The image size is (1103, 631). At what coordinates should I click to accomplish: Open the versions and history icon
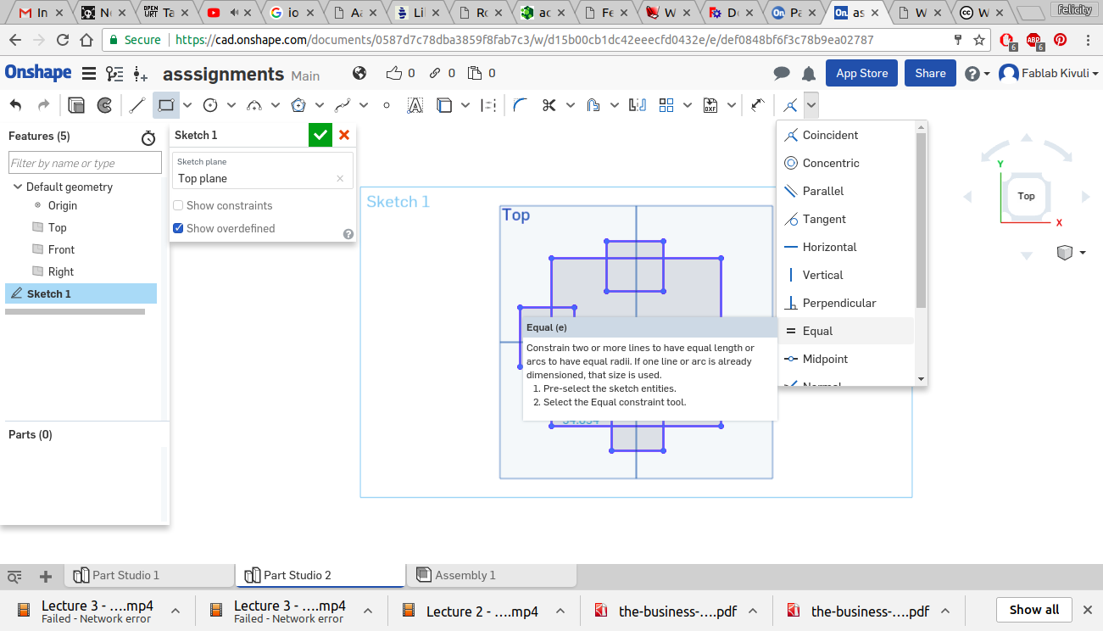[114, 74]
